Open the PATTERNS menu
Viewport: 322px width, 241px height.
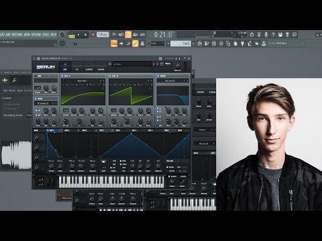coord(17,35)
